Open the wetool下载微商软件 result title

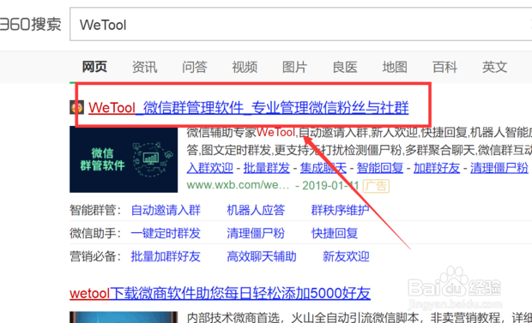click(220, 293)
